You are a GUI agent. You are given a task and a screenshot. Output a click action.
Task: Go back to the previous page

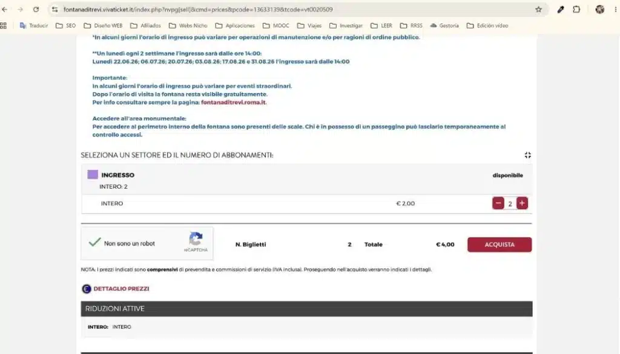click(5, 10)
